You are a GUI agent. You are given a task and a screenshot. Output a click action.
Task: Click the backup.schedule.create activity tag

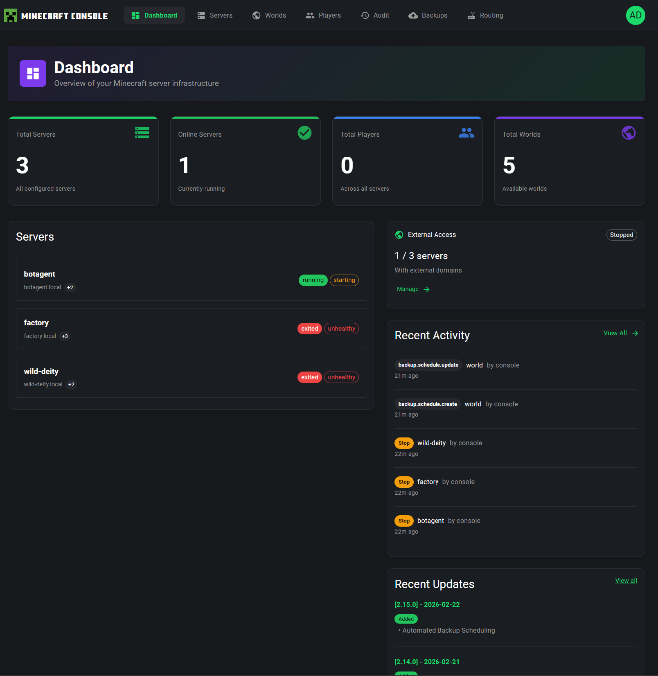tap(428, 404)
